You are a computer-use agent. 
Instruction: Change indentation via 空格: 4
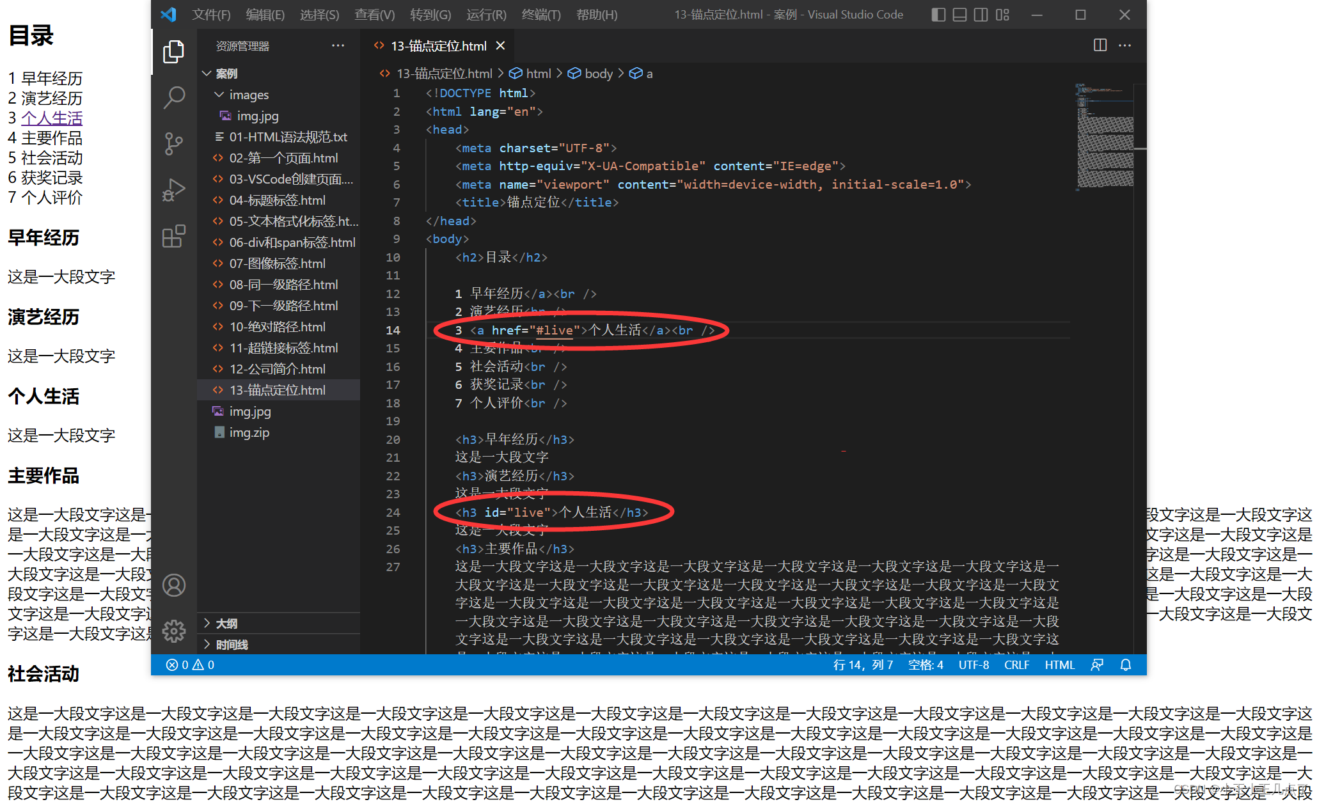(926, 664)
